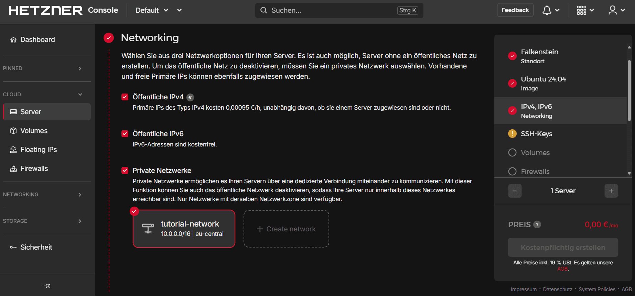Open the user account icon menu
Screen dimensions: 635x296
pos(613,10)
